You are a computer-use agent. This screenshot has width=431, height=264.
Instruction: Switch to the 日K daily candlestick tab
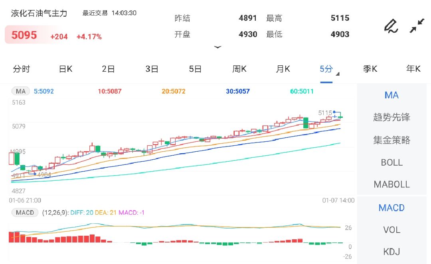pos(65,69)
